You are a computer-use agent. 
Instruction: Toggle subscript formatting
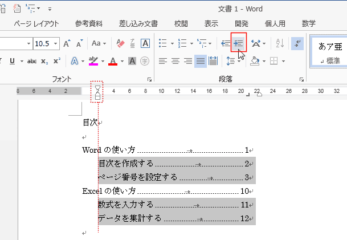44,61
